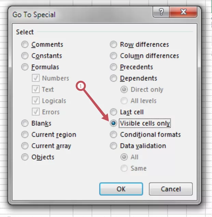Select Visible cells only option
This screenshot has width=212, height=217.
tap(114, 123)
